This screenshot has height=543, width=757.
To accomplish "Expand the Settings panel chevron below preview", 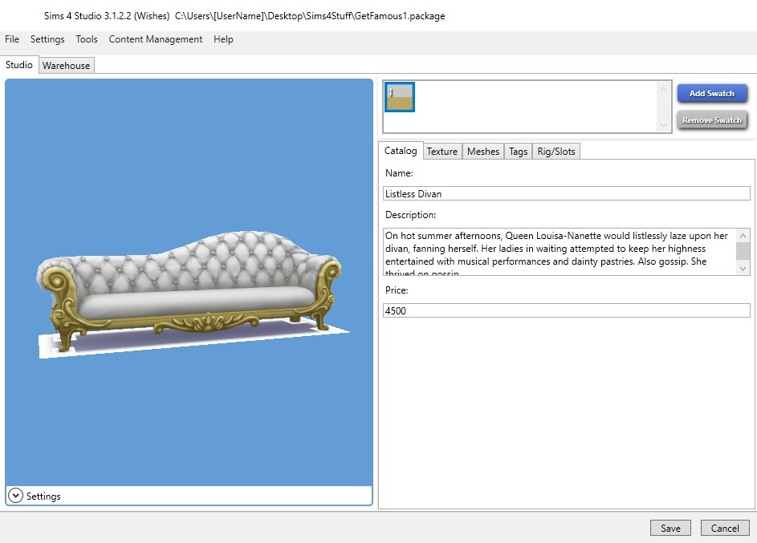I will pyautogui.click(x=16, y=496).
